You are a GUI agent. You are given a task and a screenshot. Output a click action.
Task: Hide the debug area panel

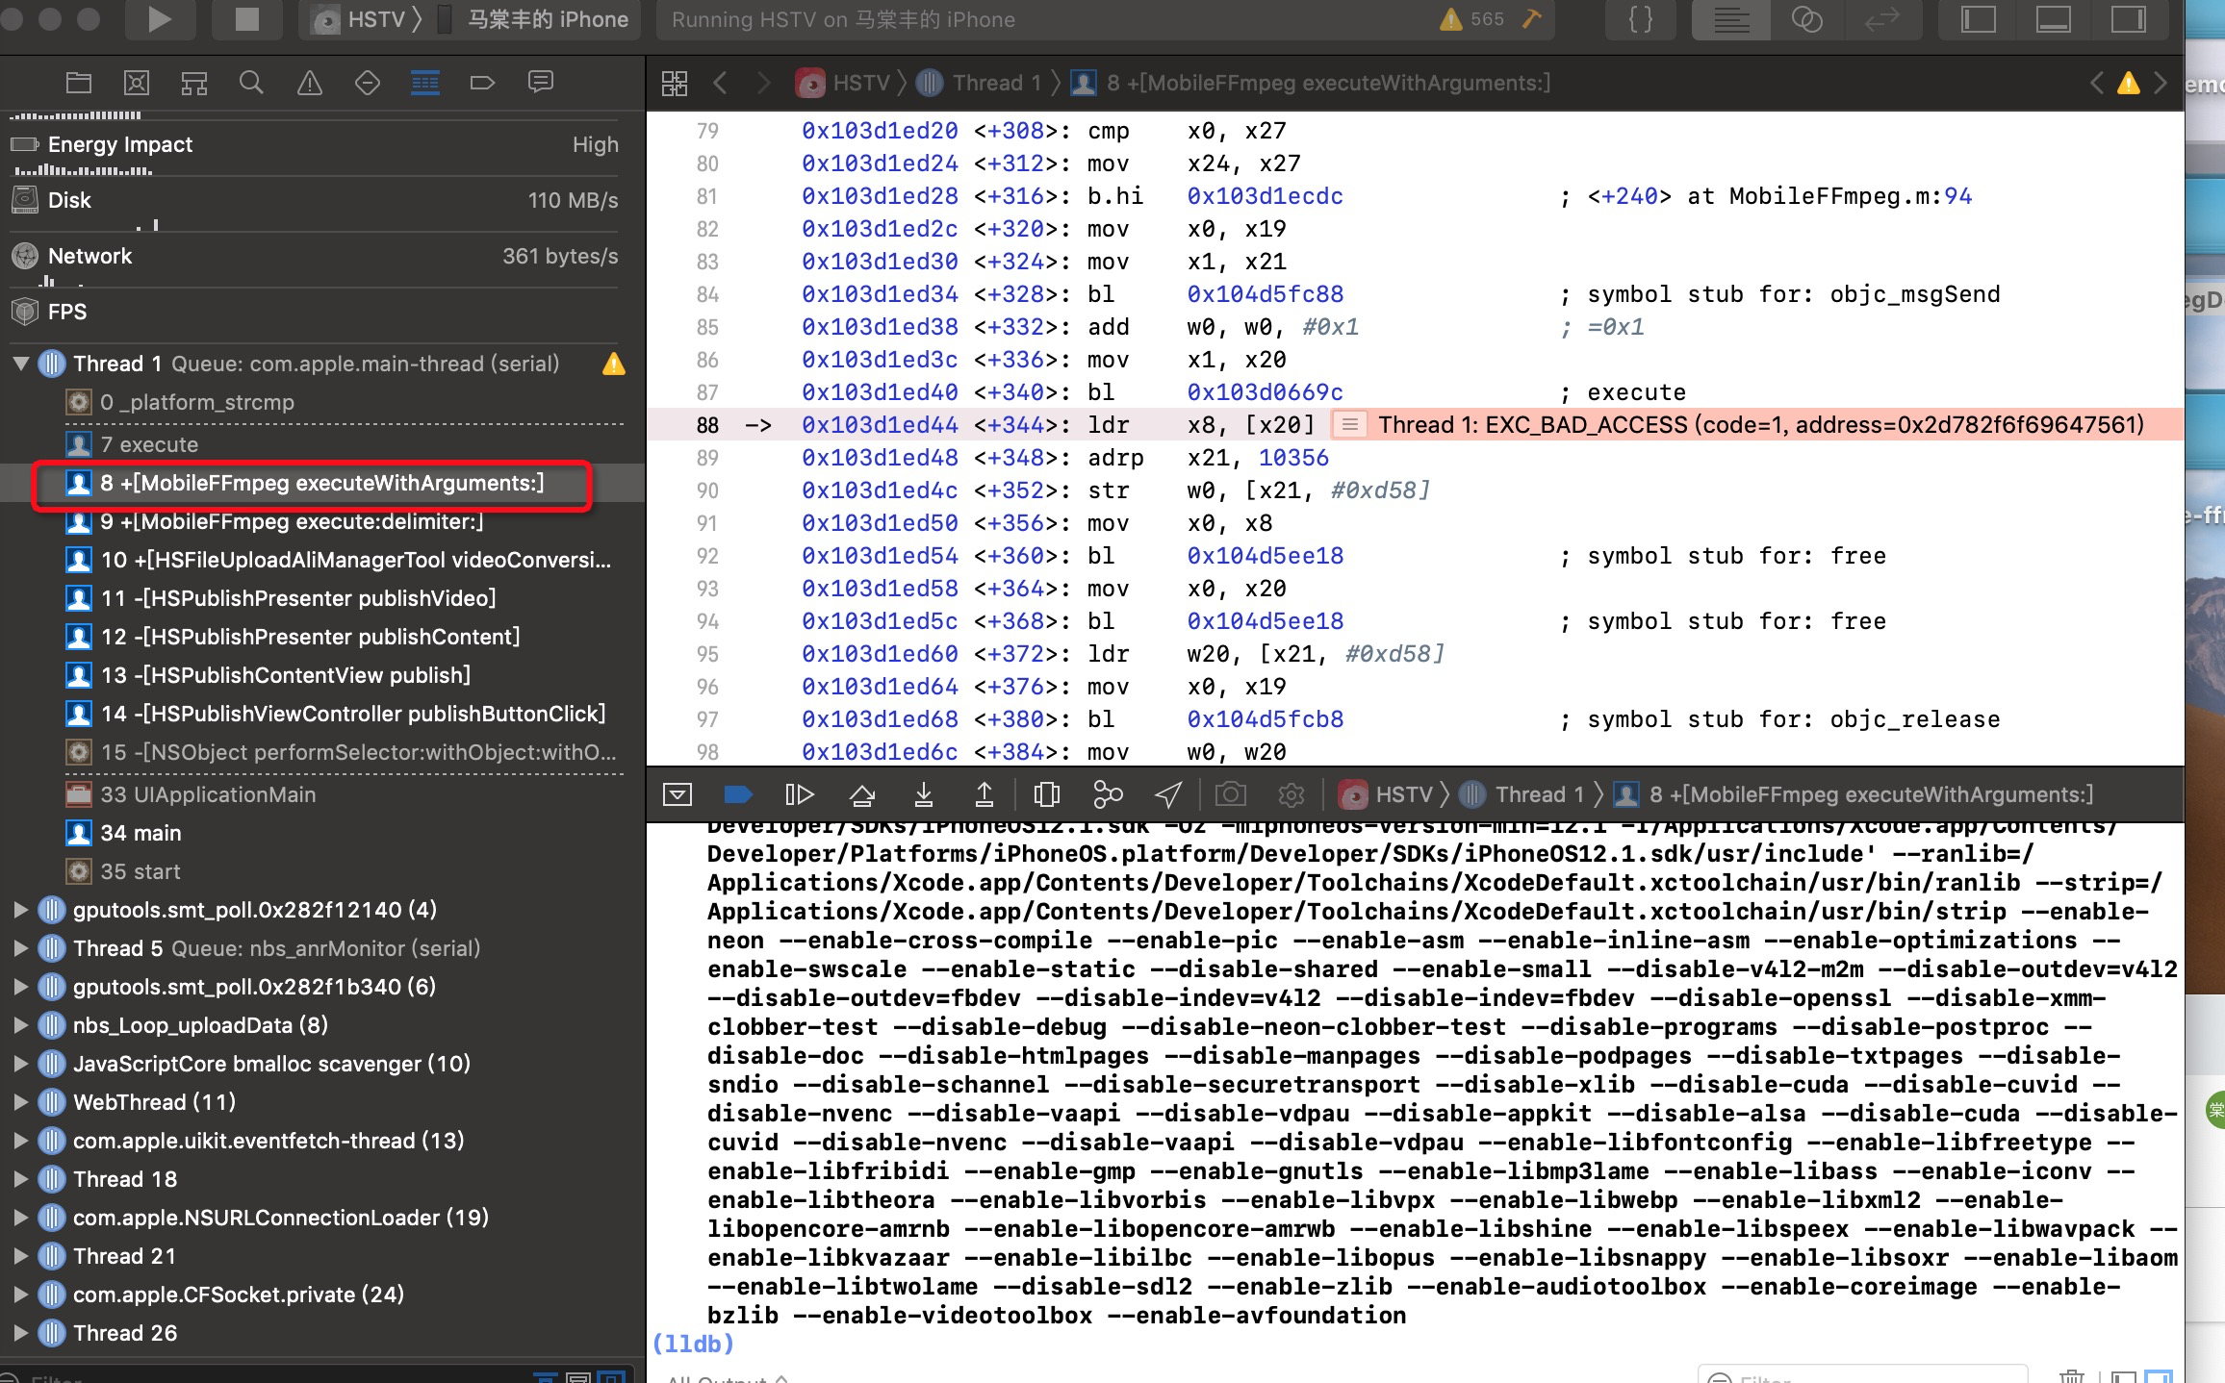(x=678, y=793)
